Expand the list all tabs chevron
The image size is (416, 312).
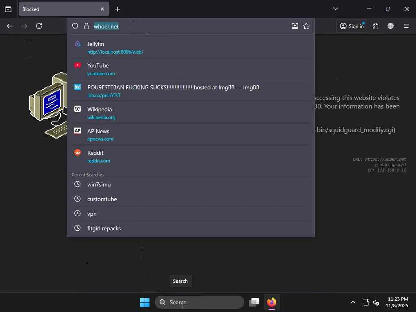coord(335,9)
